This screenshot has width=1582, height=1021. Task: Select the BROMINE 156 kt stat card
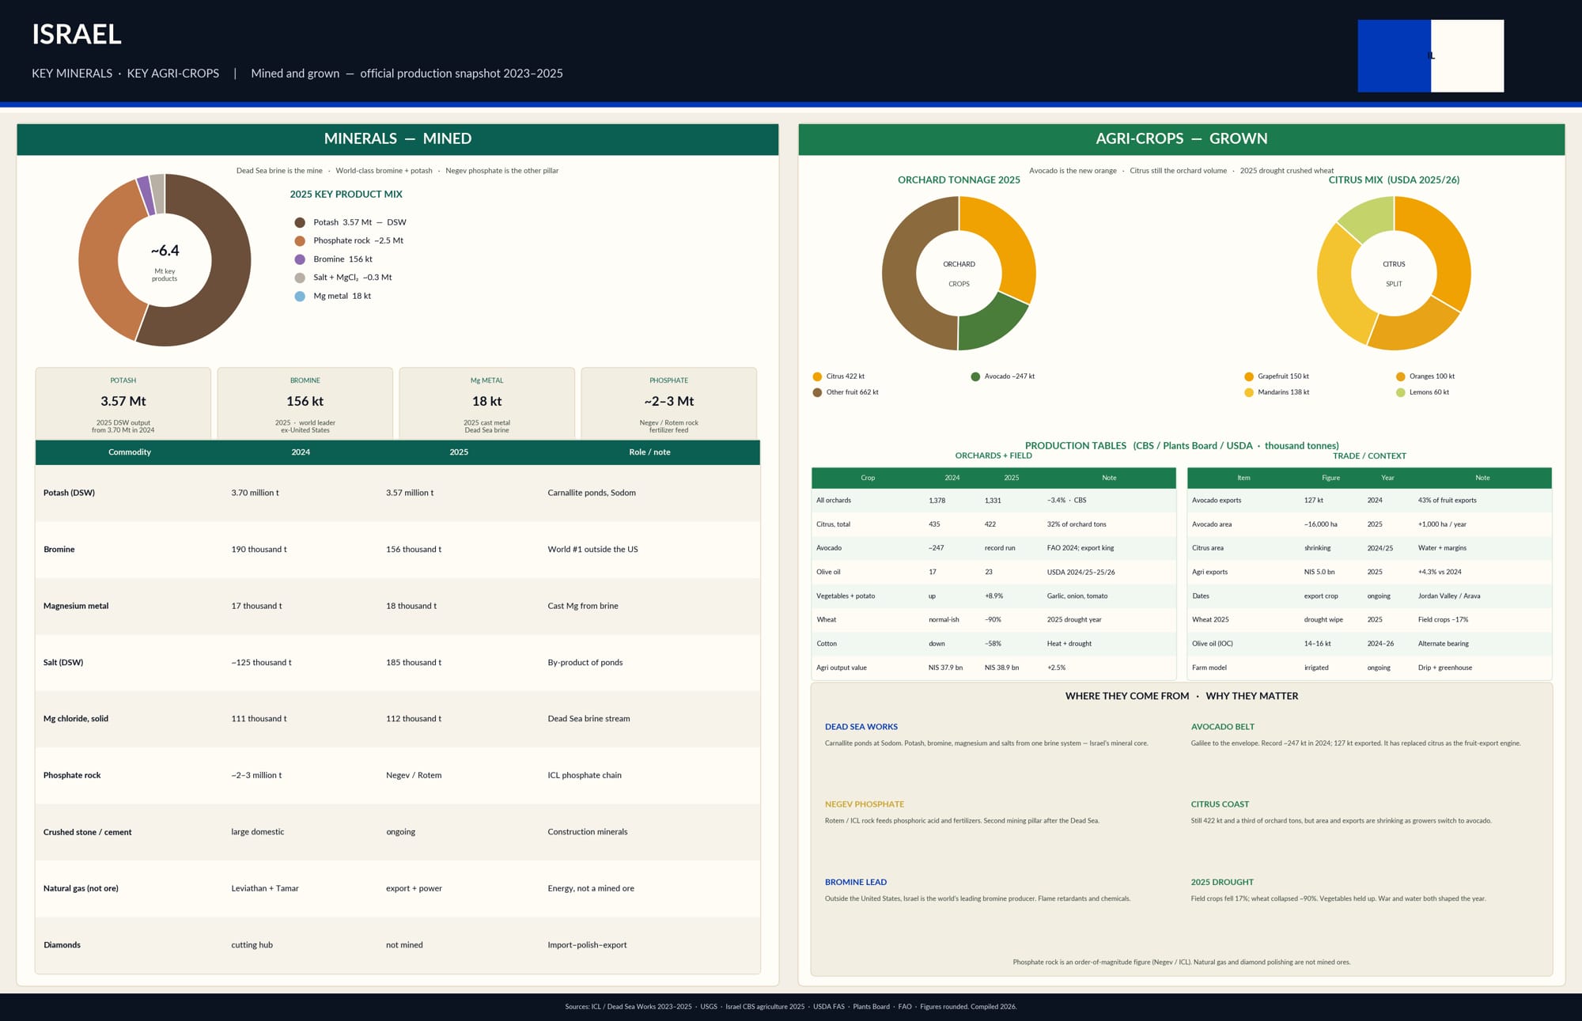305,403
